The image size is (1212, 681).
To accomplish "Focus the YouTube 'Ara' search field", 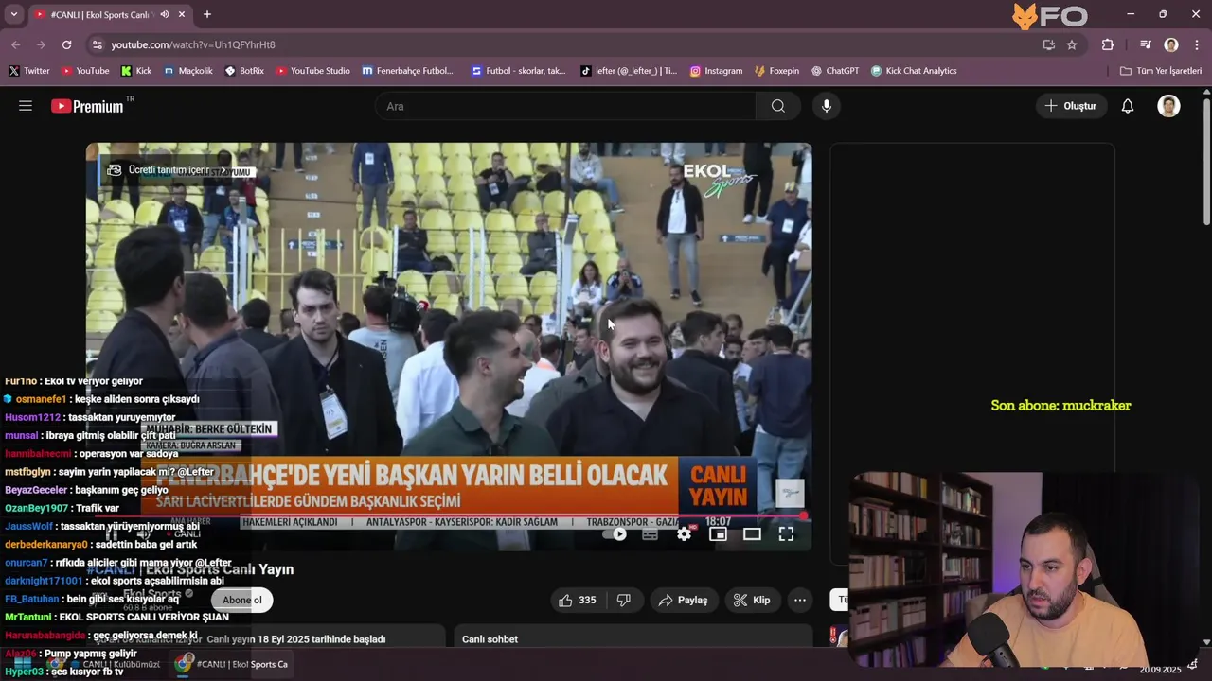I will 565,106.
